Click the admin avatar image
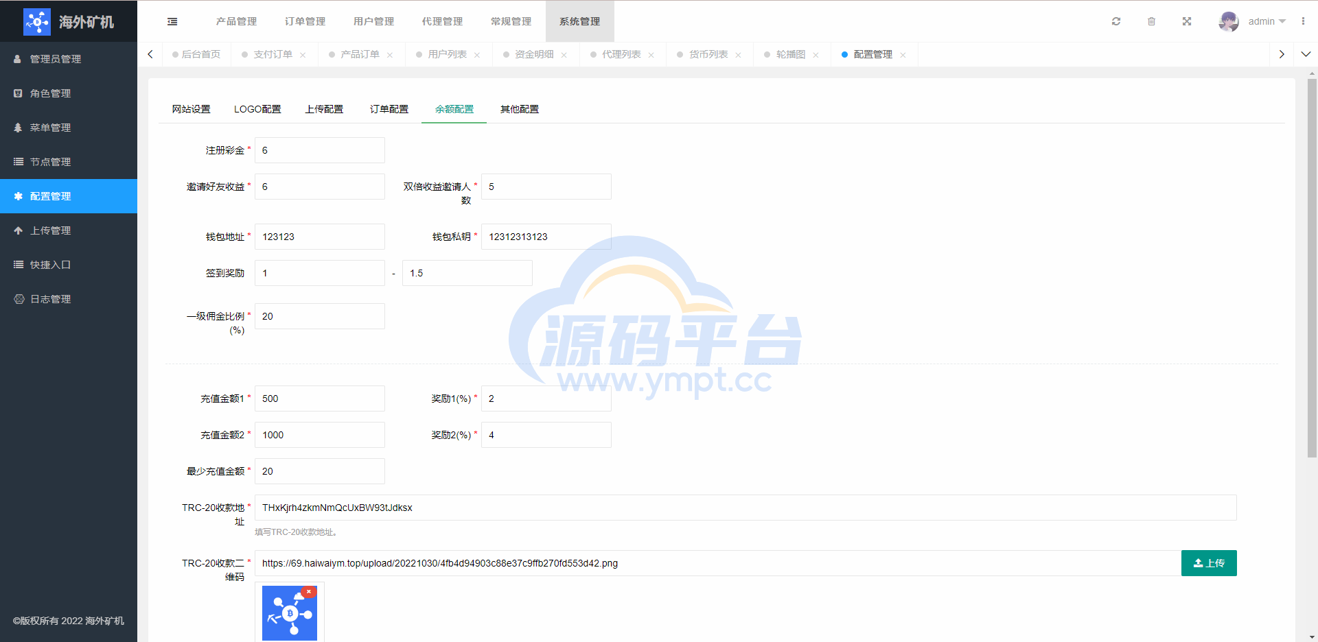Image resolution: width=1318 pixels, height=642 pixels. [1229, 21]
